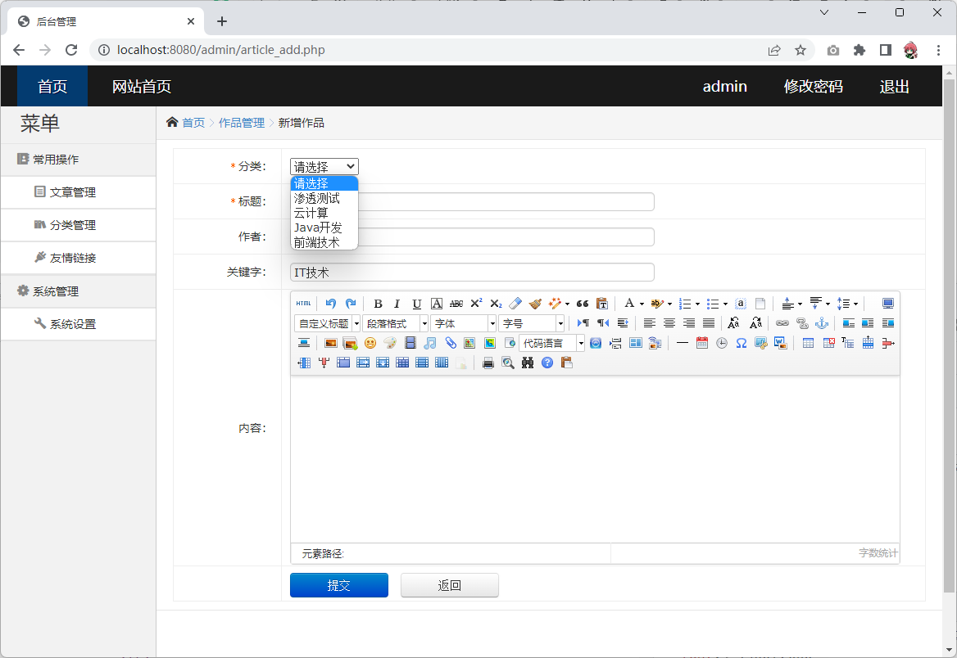
Task: Click the blue 提交 submit button
Action: [x=339, y=585]
